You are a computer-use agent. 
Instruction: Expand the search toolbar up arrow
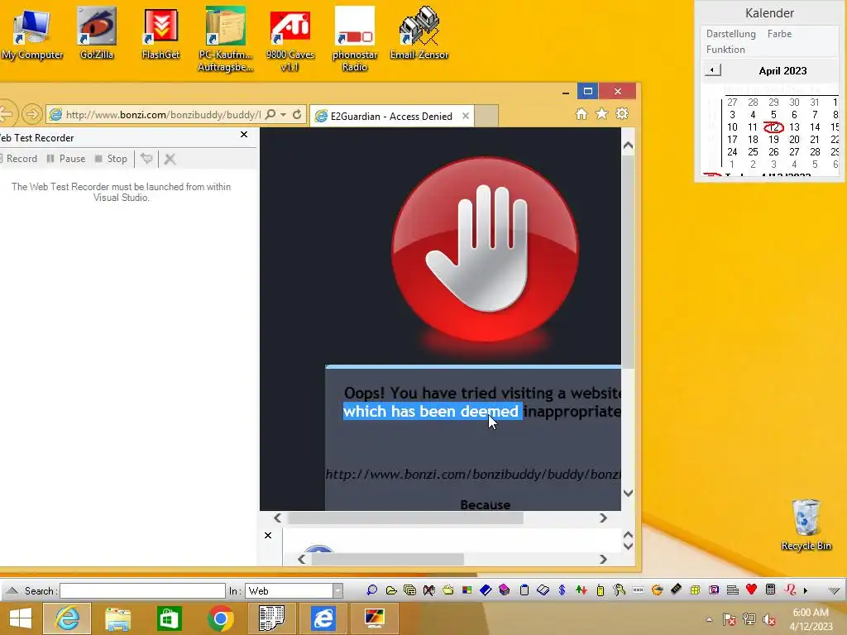[x=12, y=590]
